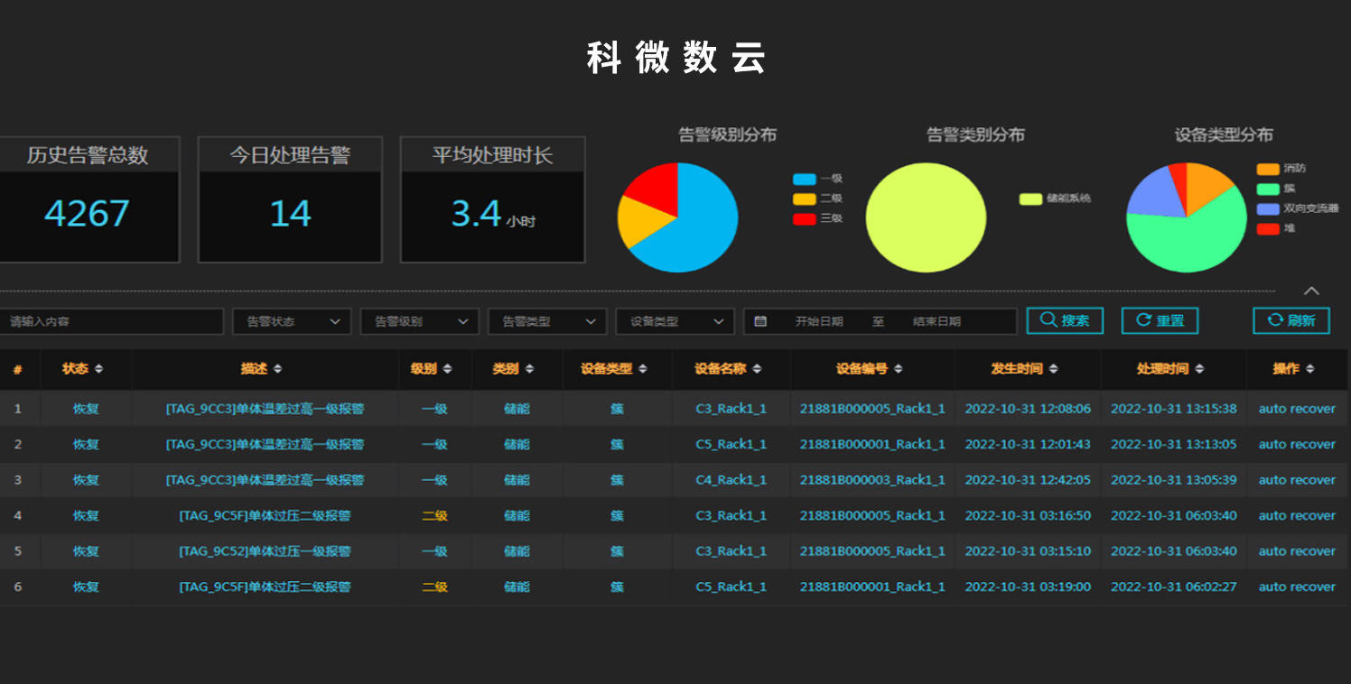Click the magnifier icon in 搜索 button
1351x684 pixels.
click(x=1048, y=320)
